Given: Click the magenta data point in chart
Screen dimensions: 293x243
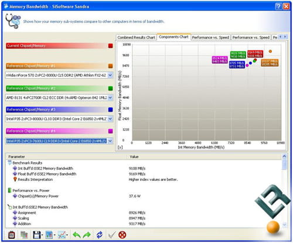Looking at the screenshot, I should pyautogui.click(x=247, y=65).
